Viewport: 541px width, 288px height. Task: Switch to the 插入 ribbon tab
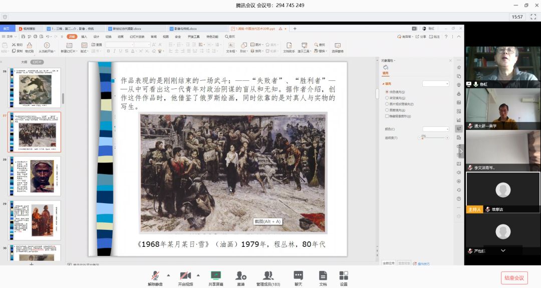click(84, 37)
